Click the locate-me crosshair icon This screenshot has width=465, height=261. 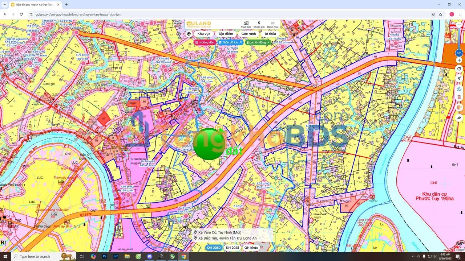pyautogui.click(x=189, y=34)
